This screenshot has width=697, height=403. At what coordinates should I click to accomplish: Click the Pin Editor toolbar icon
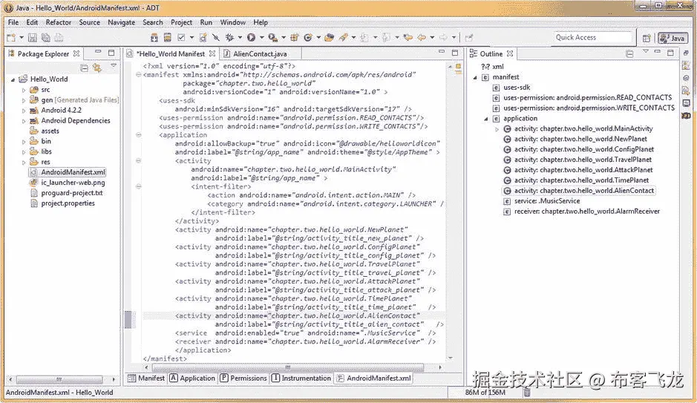point(468,38)
